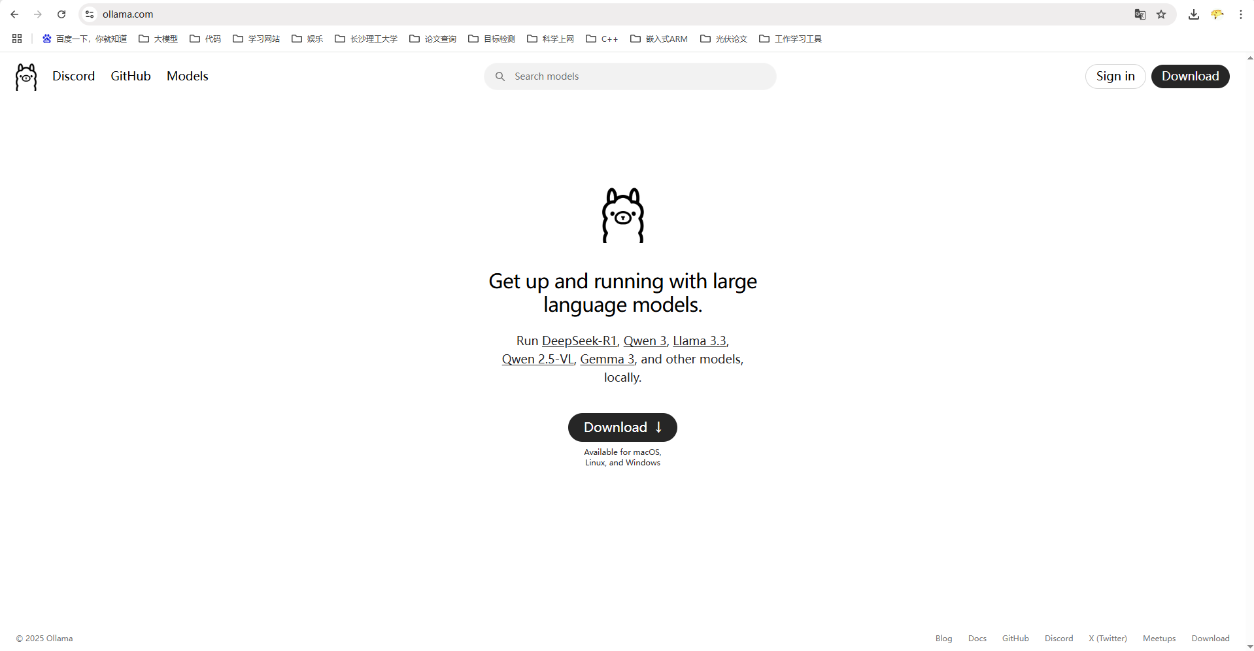Click the browser forward arrow

(x=38, y=14)
